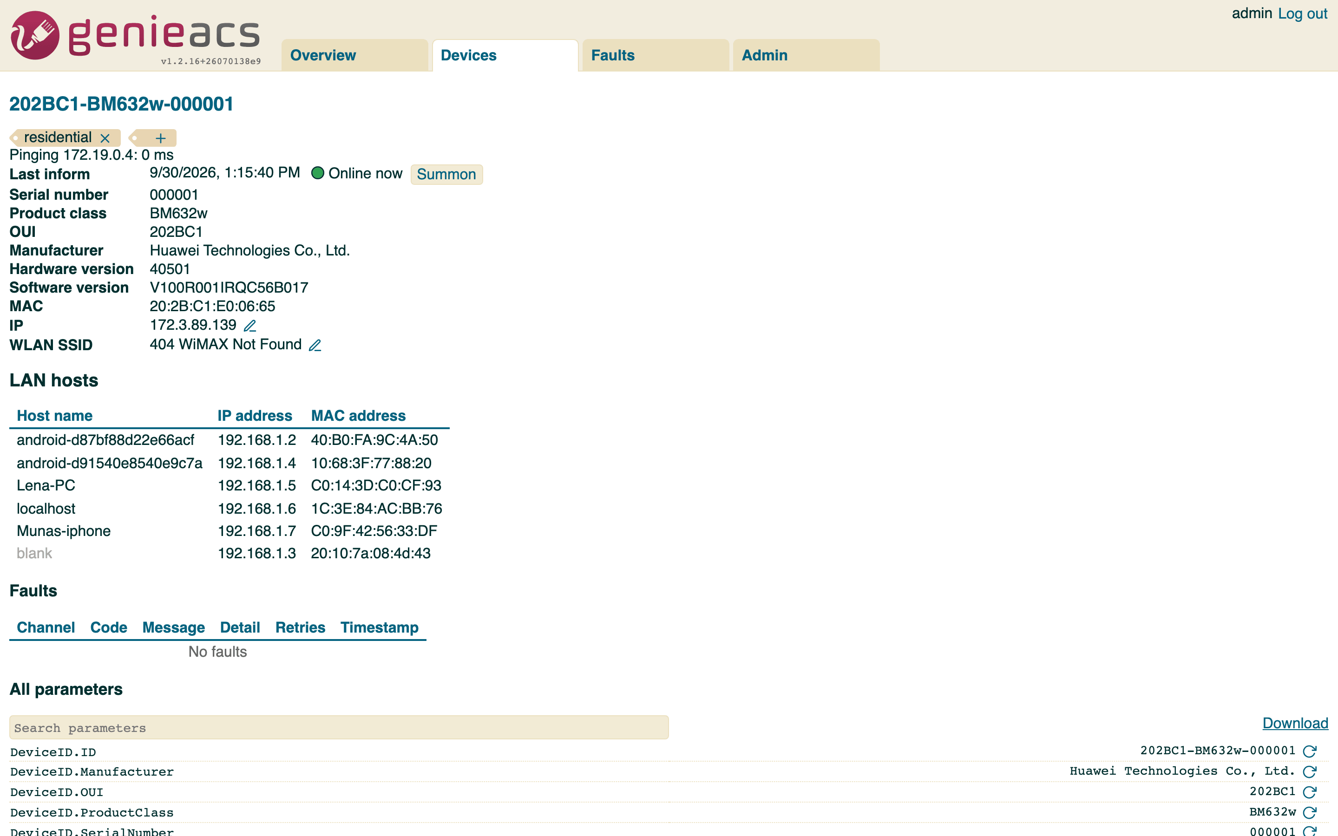The image size is (1338, 836).
Task: Click the software version V100R001IRQC56B017
Action: (x=229, y=287)
